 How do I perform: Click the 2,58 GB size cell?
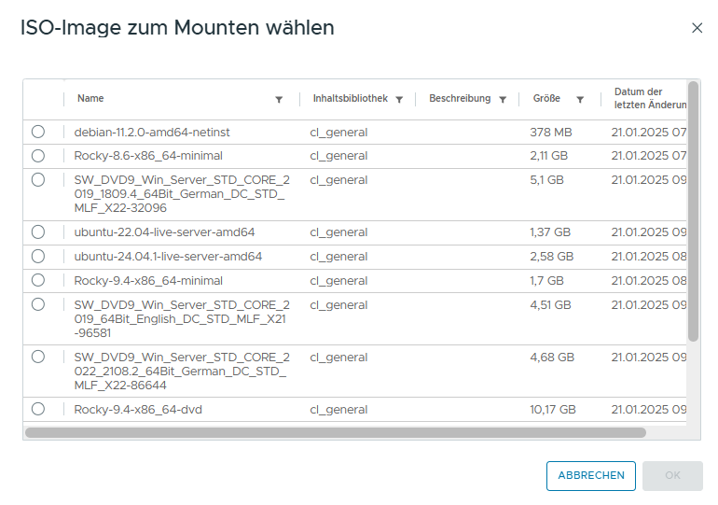pyautogui.click(x=552, y=257)
